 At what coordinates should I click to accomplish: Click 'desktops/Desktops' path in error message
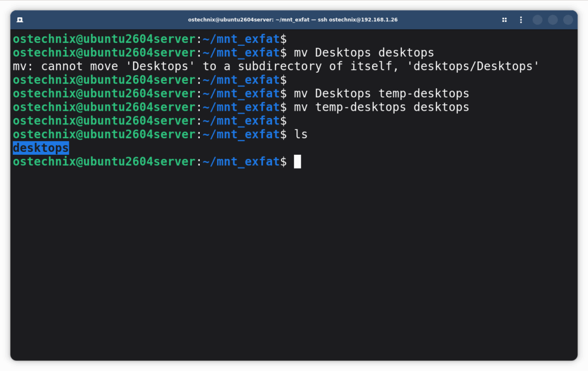[473, 67]
